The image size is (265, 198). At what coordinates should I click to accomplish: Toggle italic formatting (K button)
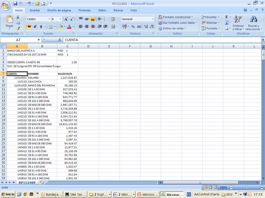click(35, 26)
